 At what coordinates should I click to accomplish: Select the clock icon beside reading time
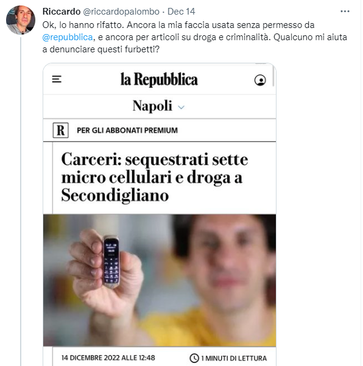click(x=194, y=358)
